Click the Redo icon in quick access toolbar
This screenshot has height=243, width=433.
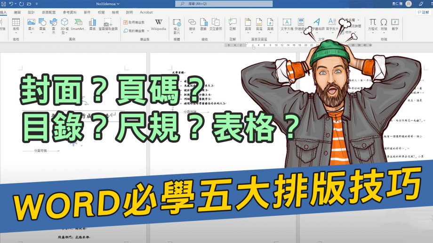22,4
